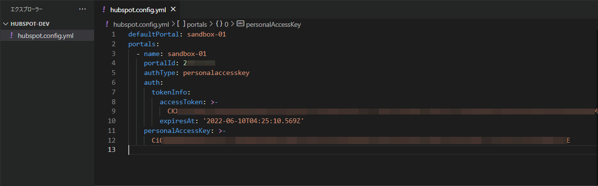Click the array bracket icon before portals in the breadcrumb

(x=181, y=24)
